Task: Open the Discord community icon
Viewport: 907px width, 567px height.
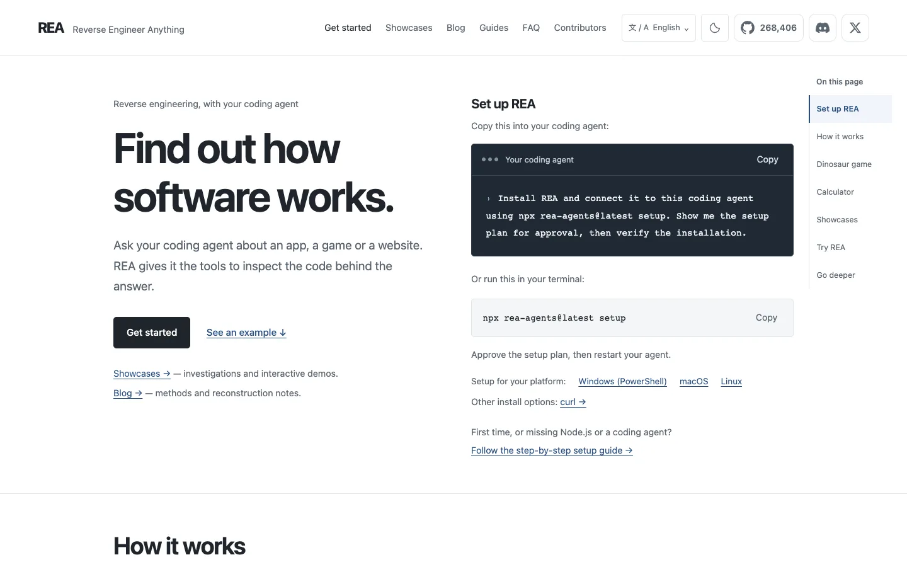Action: pos(823,28)
